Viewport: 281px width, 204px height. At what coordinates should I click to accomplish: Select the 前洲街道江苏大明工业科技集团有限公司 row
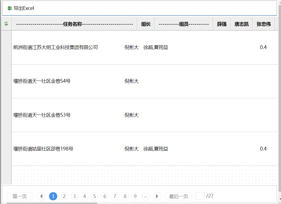click(x=56, y=47)
